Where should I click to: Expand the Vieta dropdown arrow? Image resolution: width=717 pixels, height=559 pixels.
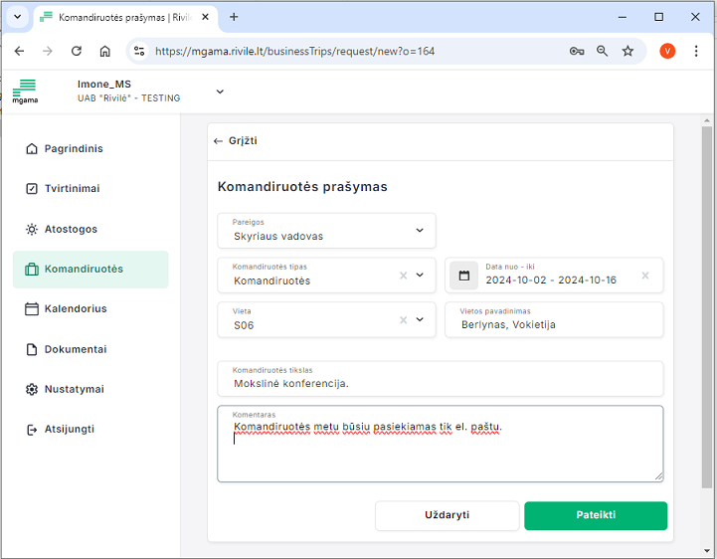click(x=419, y=319)
